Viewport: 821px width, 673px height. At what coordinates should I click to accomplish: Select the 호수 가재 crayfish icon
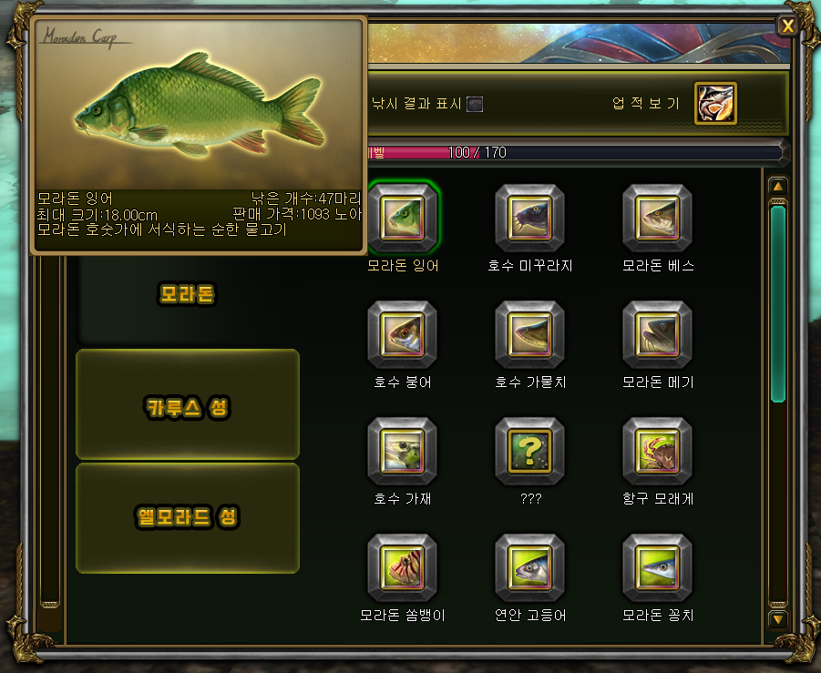pyautogui.click(x=402, y=451)
